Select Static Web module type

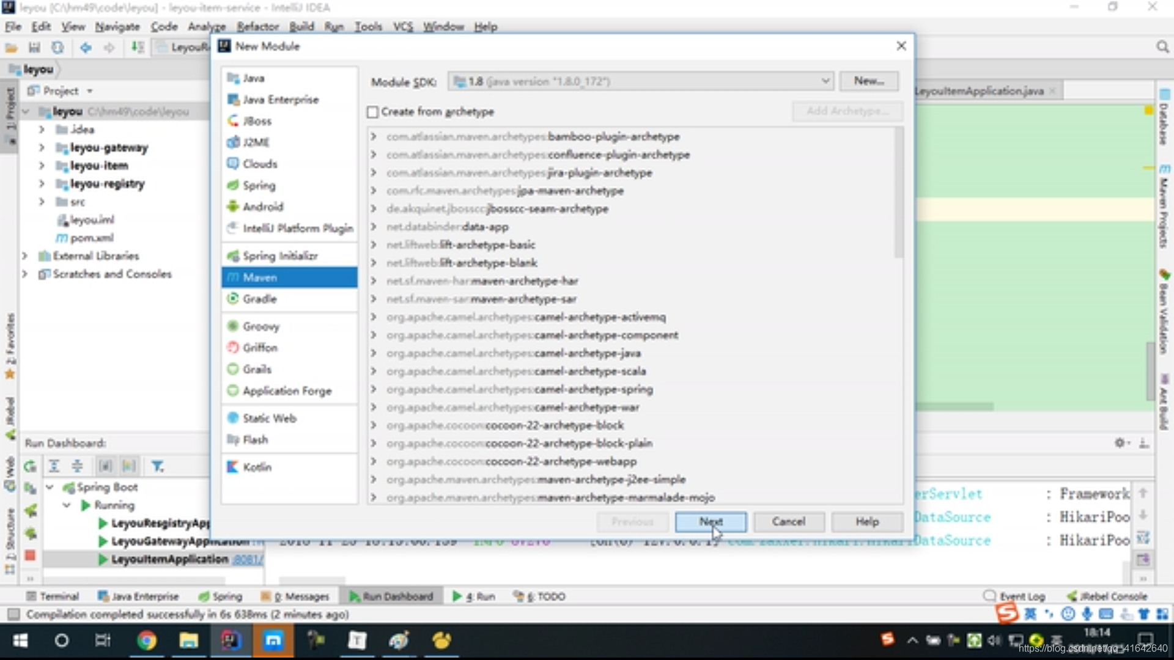[x=270, y=418]
